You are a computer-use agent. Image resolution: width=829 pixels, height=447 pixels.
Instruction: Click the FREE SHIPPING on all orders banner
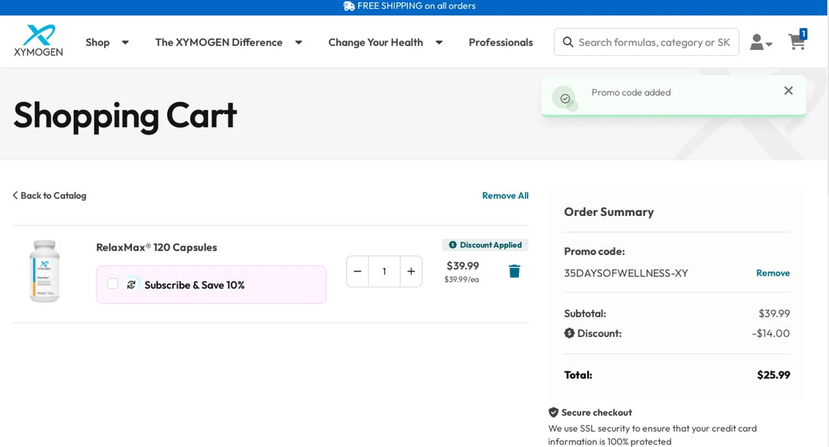pyautogui.click(x=410, y=6)
